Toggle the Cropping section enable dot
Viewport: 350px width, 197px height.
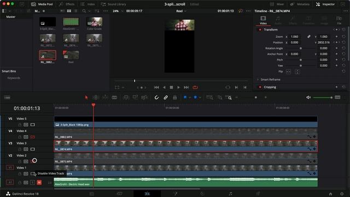260,87
